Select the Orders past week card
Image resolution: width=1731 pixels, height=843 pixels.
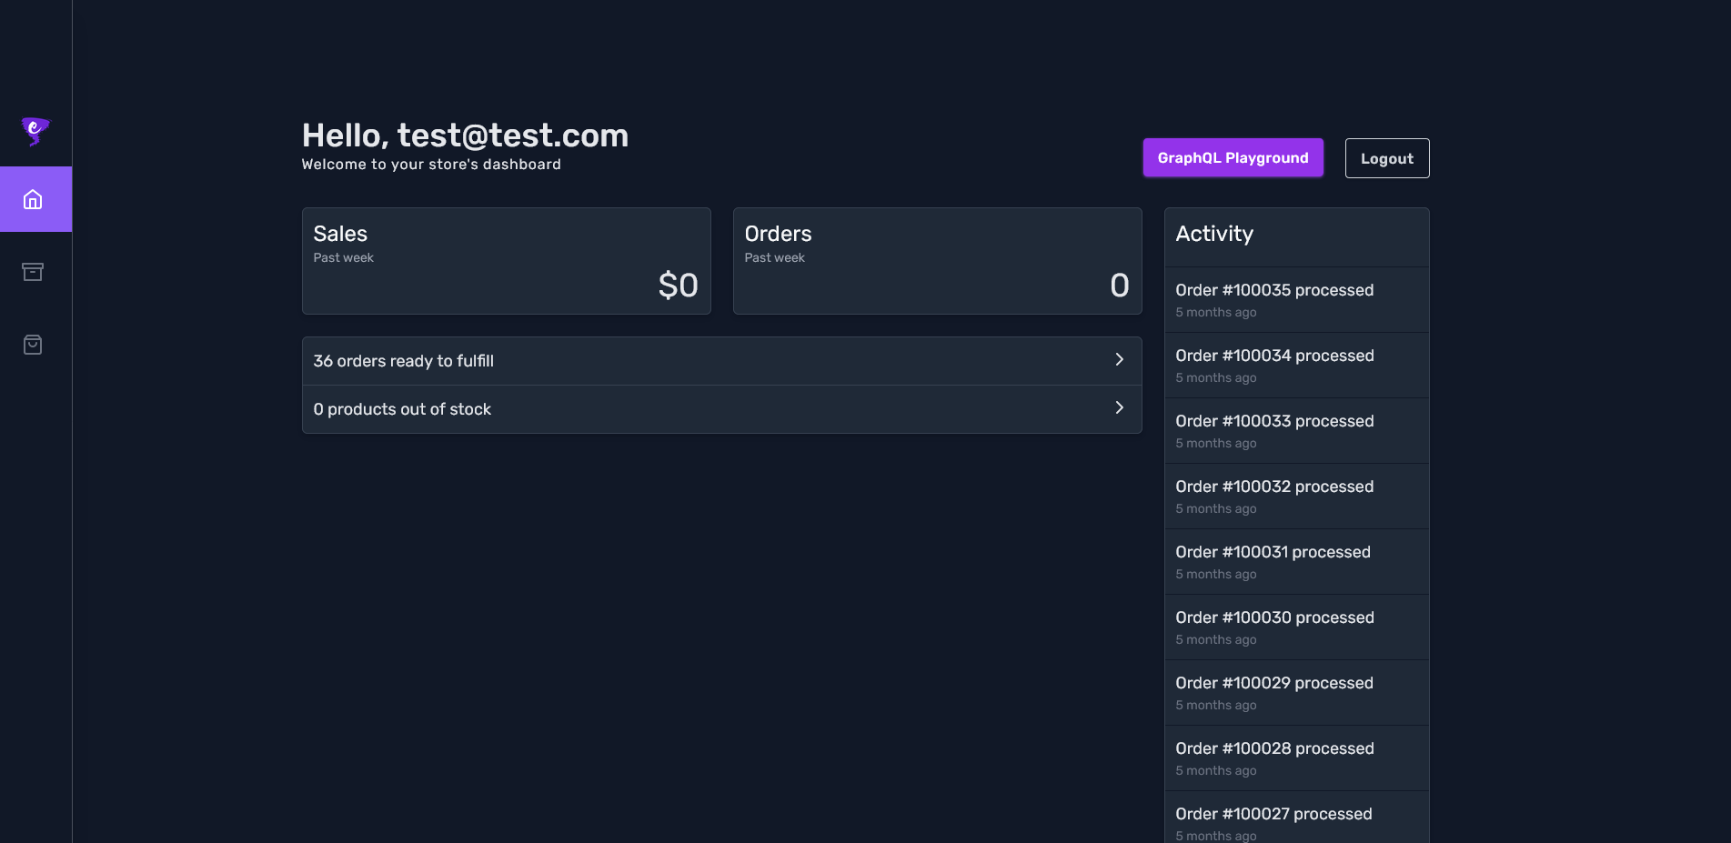pos(937,261)
